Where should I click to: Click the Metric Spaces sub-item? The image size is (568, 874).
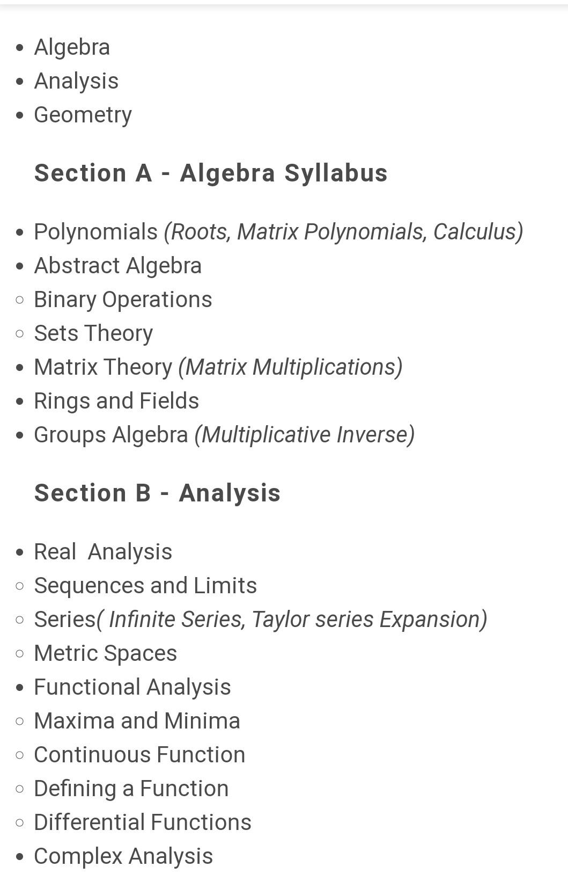(x=105, y=653)
